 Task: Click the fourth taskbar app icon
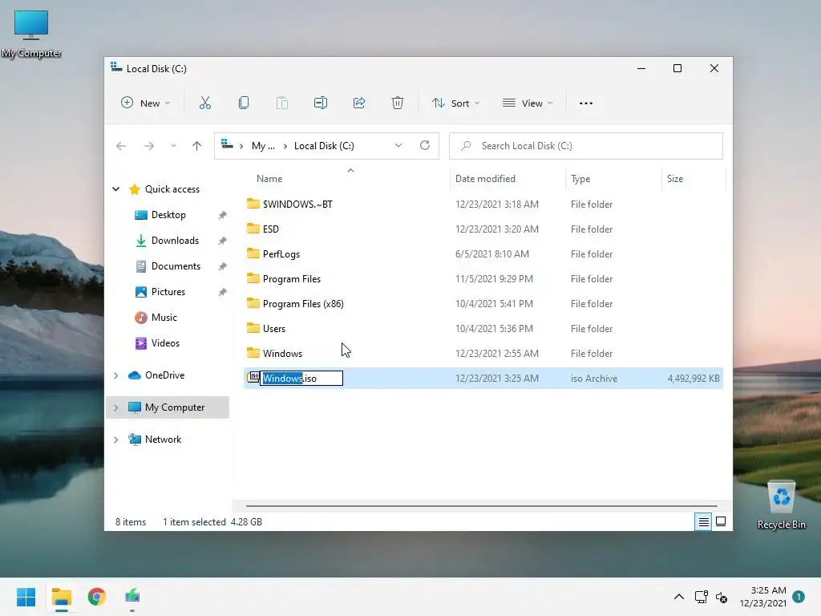(x=132, y=596)
